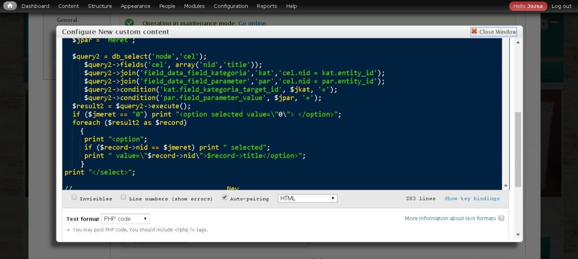Disable the Auto-pairing checkbox
The height and width of the screenshot is (259, 578).
coord(225,197)
